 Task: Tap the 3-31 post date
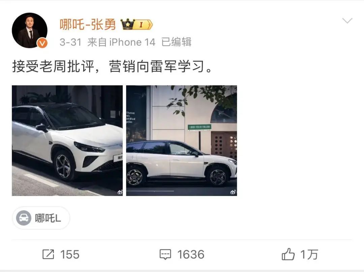point(70,42)
